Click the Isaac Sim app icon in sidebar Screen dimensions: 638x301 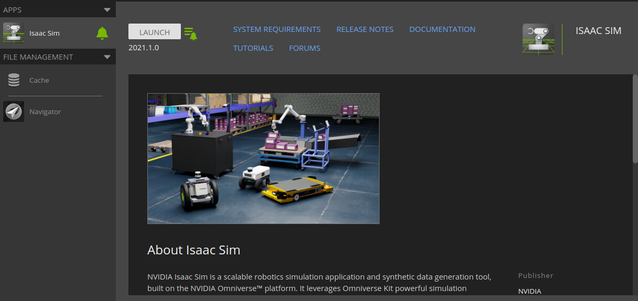click(x=14, y=33)
